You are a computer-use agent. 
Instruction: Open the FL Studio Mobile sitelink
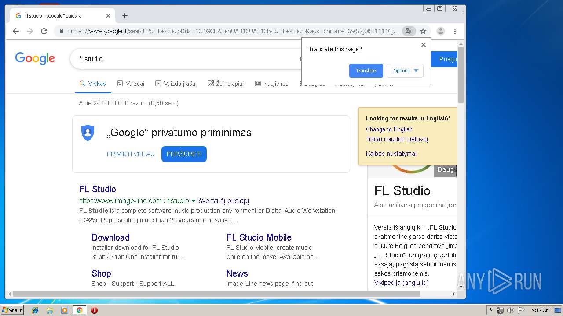click(259, 237)
